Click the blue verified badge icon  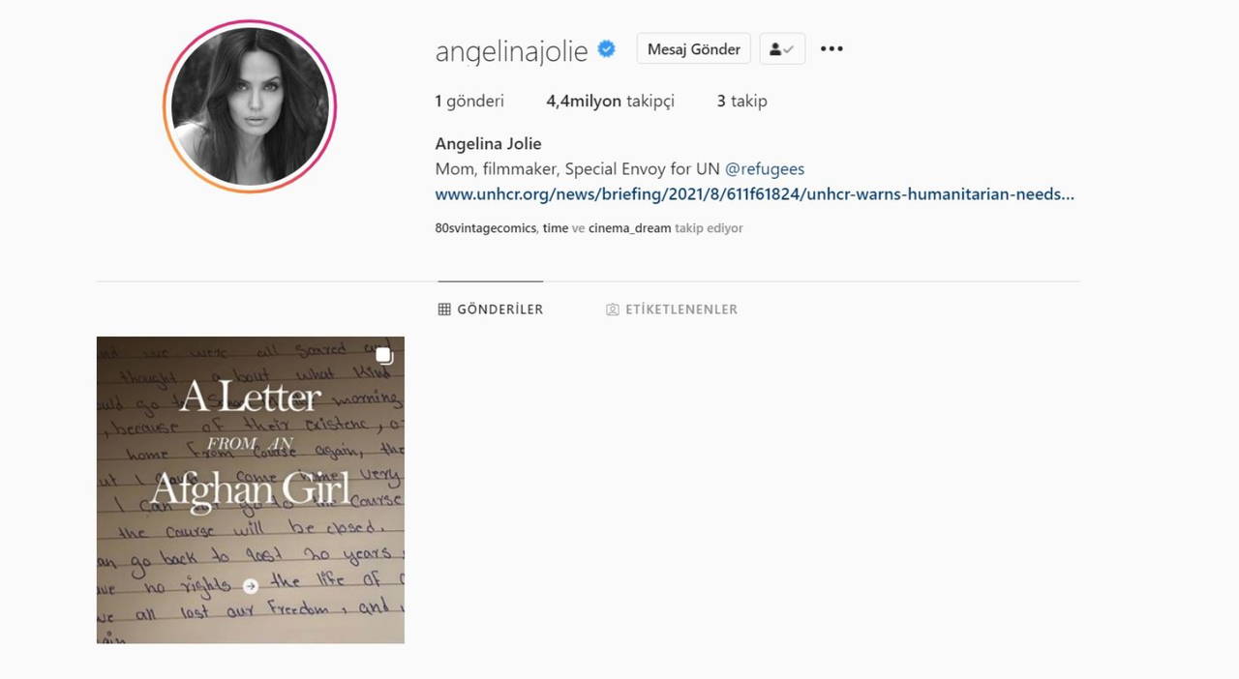pyautogui.click(x=606, y=48)
